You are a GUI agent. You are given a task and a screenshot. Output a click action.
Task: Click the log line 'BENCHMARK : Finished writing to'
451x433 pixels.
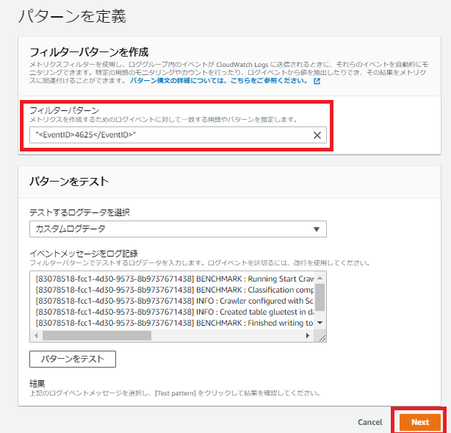(174, 323)
